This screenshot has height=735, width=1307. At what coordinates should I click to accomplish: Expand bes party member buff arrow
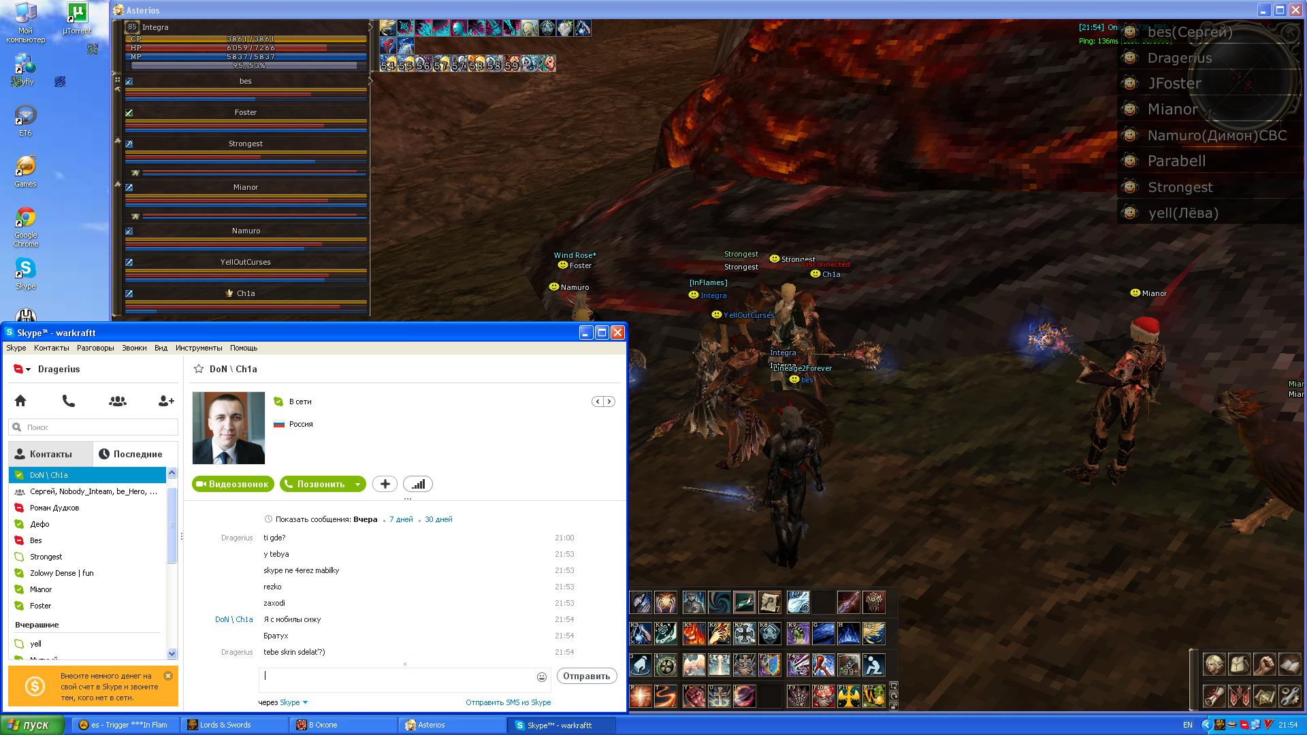[x=371, y=81]
